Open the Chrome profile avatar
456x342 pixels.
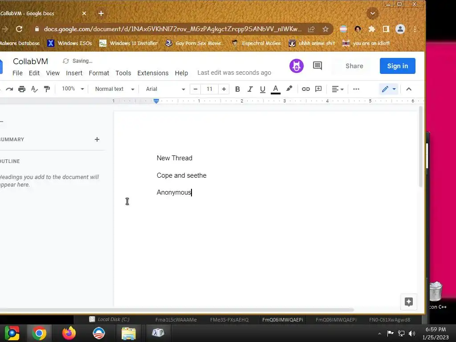point(400,29)
